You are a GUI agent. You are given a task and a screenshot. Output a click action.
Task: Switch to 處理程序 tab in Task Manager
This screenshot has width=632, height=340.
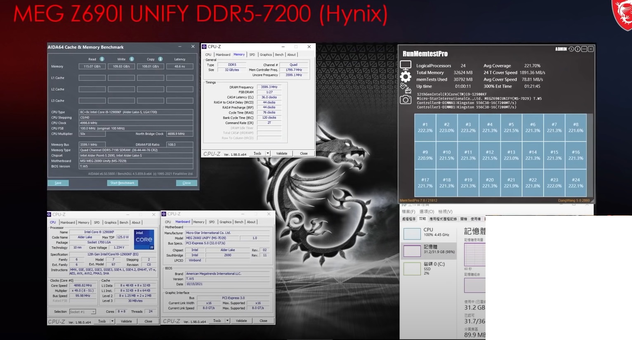[409, 219]
